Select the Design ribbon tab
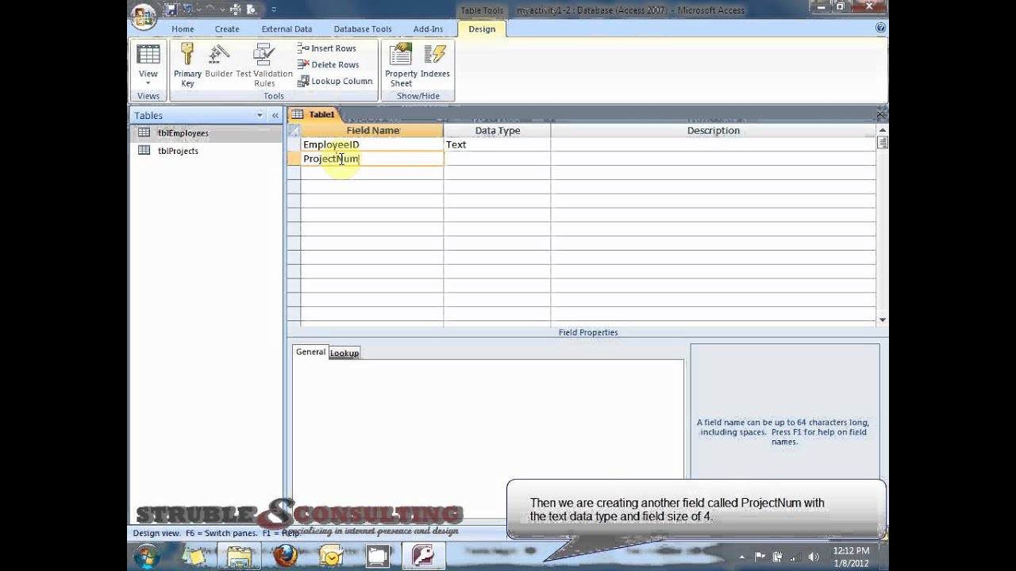Image resolution: width=1016 pixels, height=571 pixels. 482,29
